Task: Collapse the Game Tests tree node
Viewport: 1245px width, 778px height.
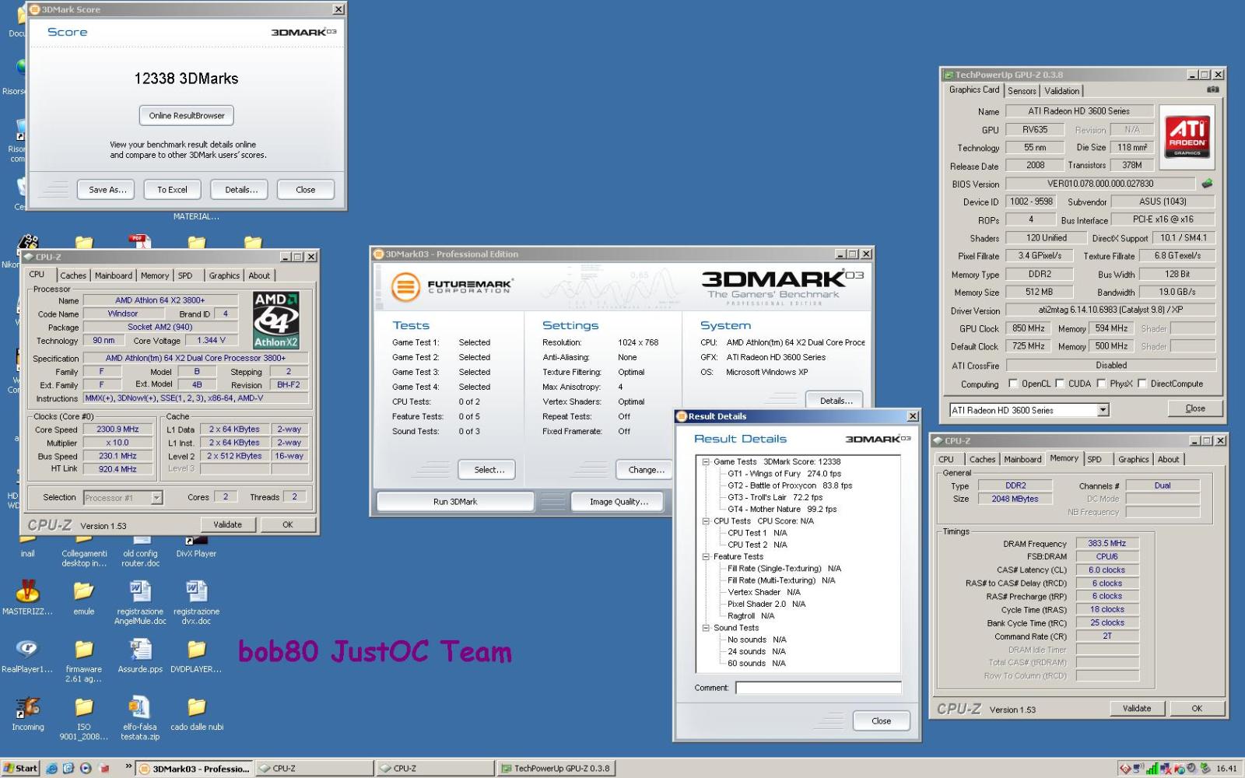Action: pos(706,461)
